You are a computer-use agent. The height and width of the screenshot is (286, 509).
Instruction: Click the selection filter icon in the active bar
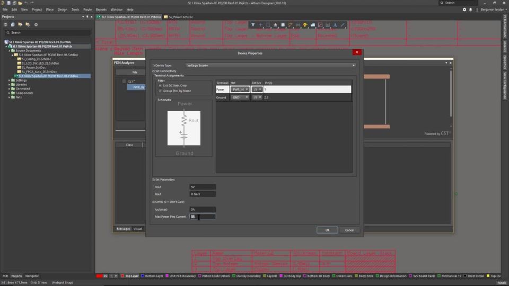pos(253,25)
